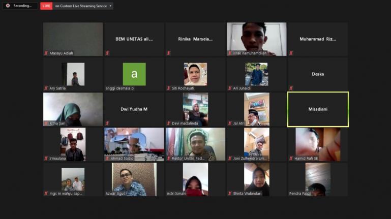Click green 'a' avatar of anggi desmala
The height and width of the screenshot is (219, 391).
pyautogui.click(x=134, y=74)
